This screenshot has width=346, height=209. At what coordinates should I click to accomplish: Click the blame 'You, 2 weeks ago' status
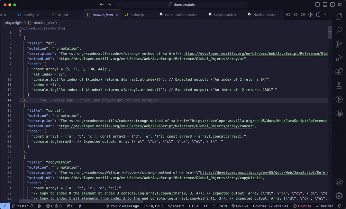click(x=122, y=206)
